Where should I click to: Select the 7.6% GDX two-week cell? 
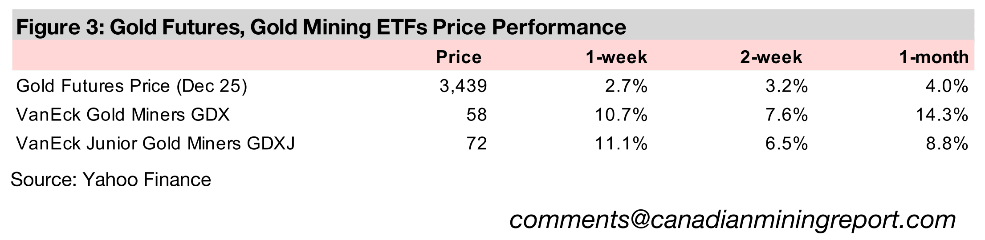click(786, 115)
